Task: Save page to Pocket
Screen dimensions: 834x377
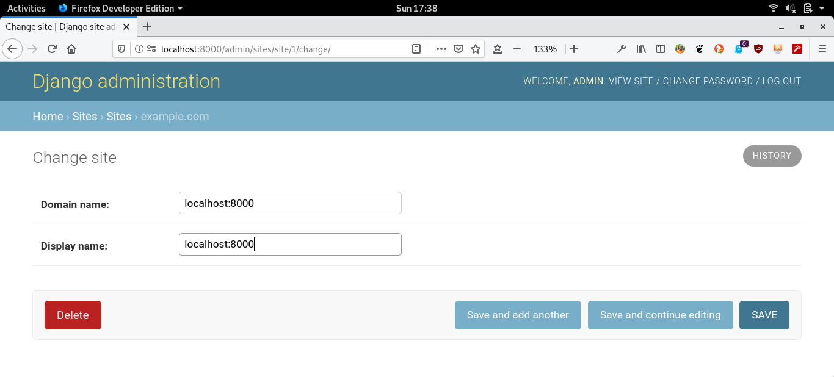Action: click(x=459, y=49)
